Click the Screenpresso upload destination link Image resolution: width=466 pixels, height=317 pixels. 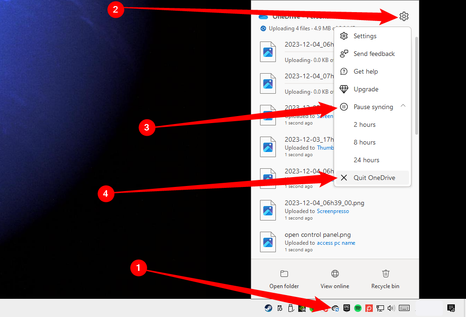pos(333,211)
